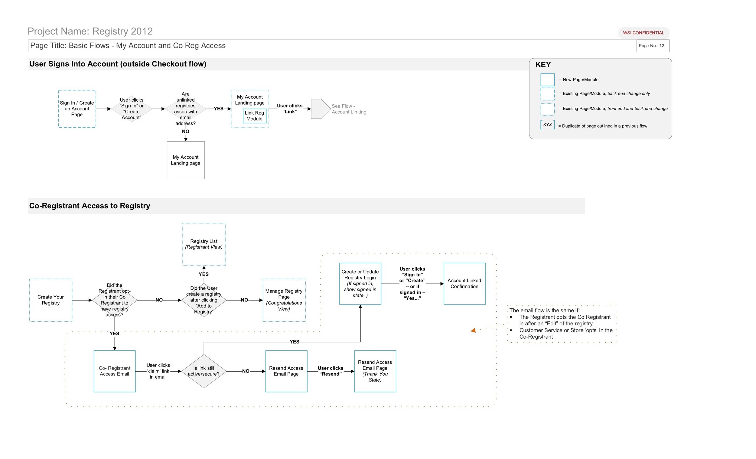
Task: Click the orange arrowhead of the note connector
Action: coord(473,330)
